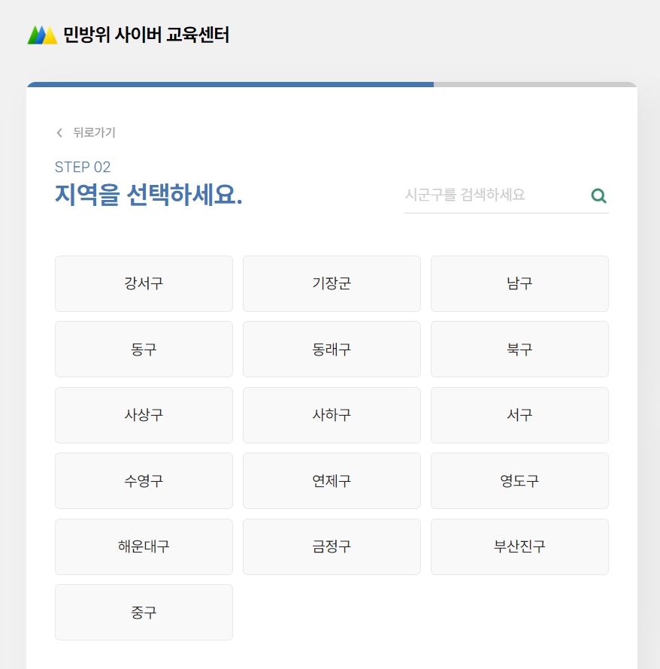
Task: Click the search magnifier icon
Action: [x=598, y=195]
